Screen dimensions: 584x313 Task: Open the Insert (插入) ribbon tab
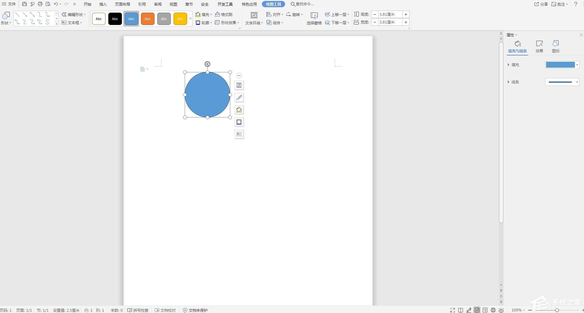103,4
